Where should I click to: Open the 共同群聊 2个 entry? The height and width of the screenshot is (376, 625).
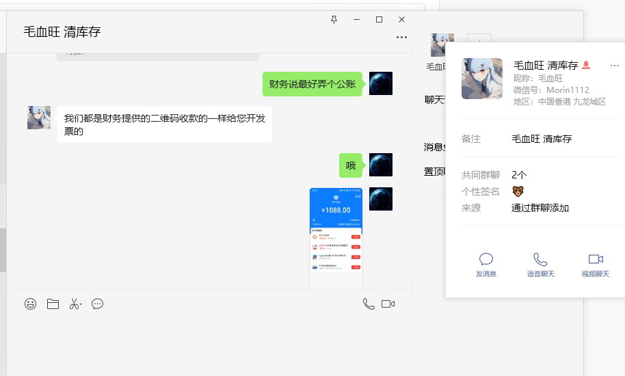click(519, 175)
